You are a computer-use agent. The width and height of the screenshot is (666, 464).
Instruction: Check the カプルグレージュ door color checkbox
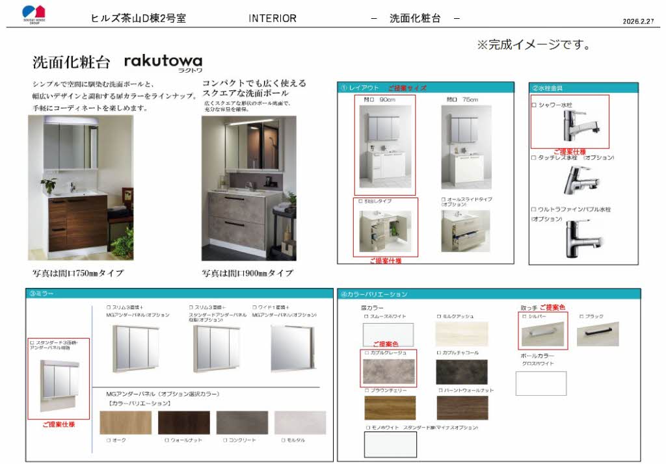pyautogui.click(x=367, y=353)
